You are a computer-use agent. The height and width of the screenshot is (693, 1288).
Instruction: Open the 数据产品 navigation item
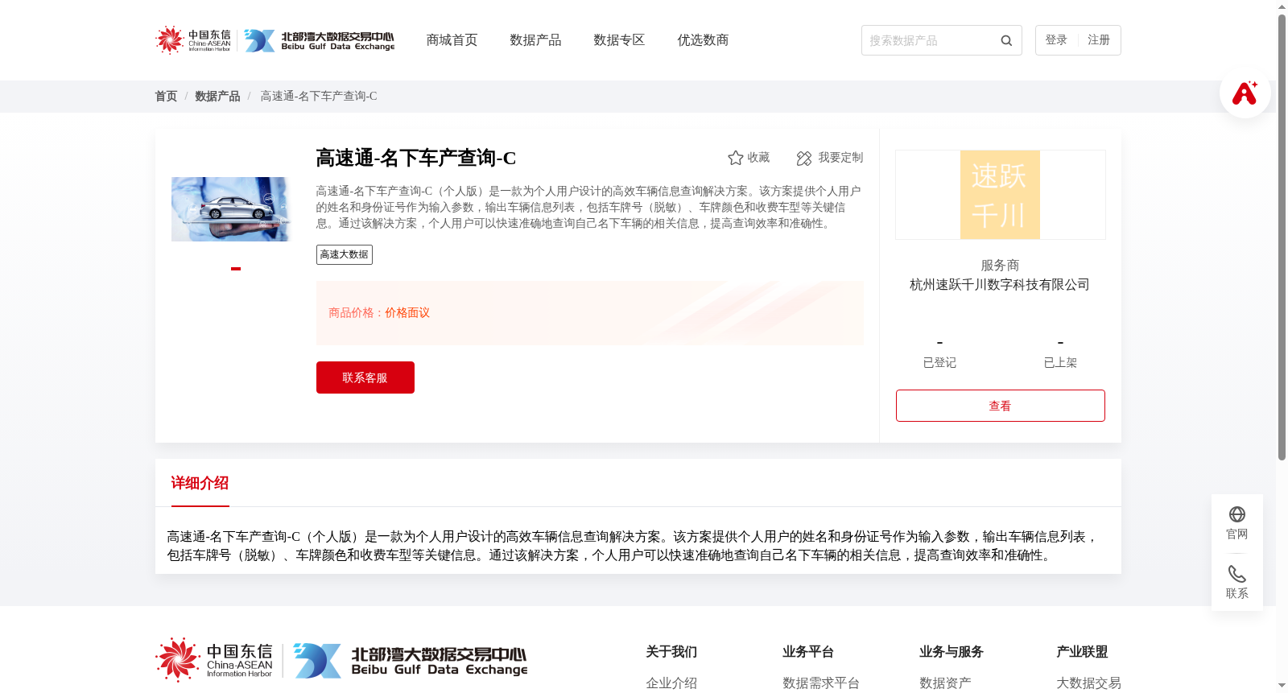pos(535,40)
